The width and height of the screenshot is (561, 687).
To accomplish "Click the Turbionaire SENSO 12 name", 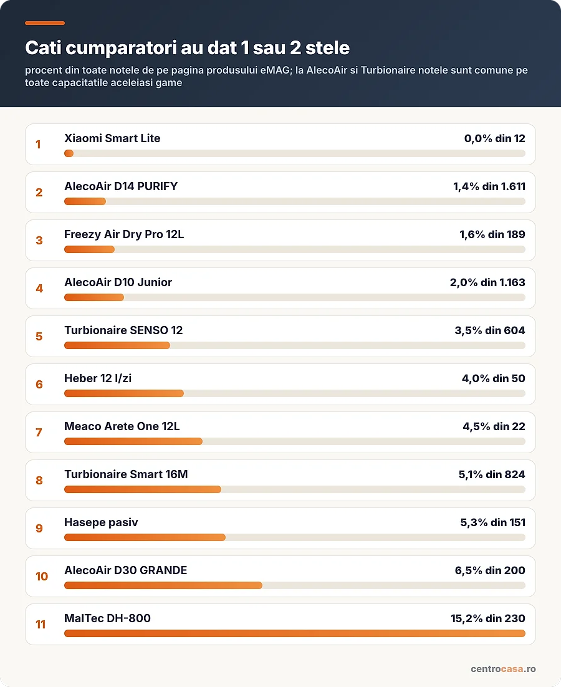I will 123,330.
